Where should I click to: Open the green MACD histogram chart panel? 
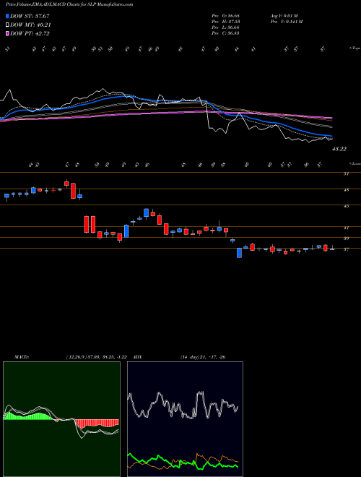click(x=61, y=419)
